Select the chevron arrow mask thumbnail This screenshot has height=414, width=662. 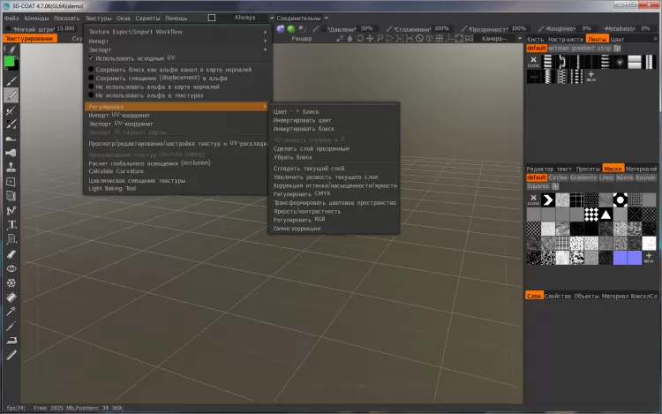click(x=549, y=199)
